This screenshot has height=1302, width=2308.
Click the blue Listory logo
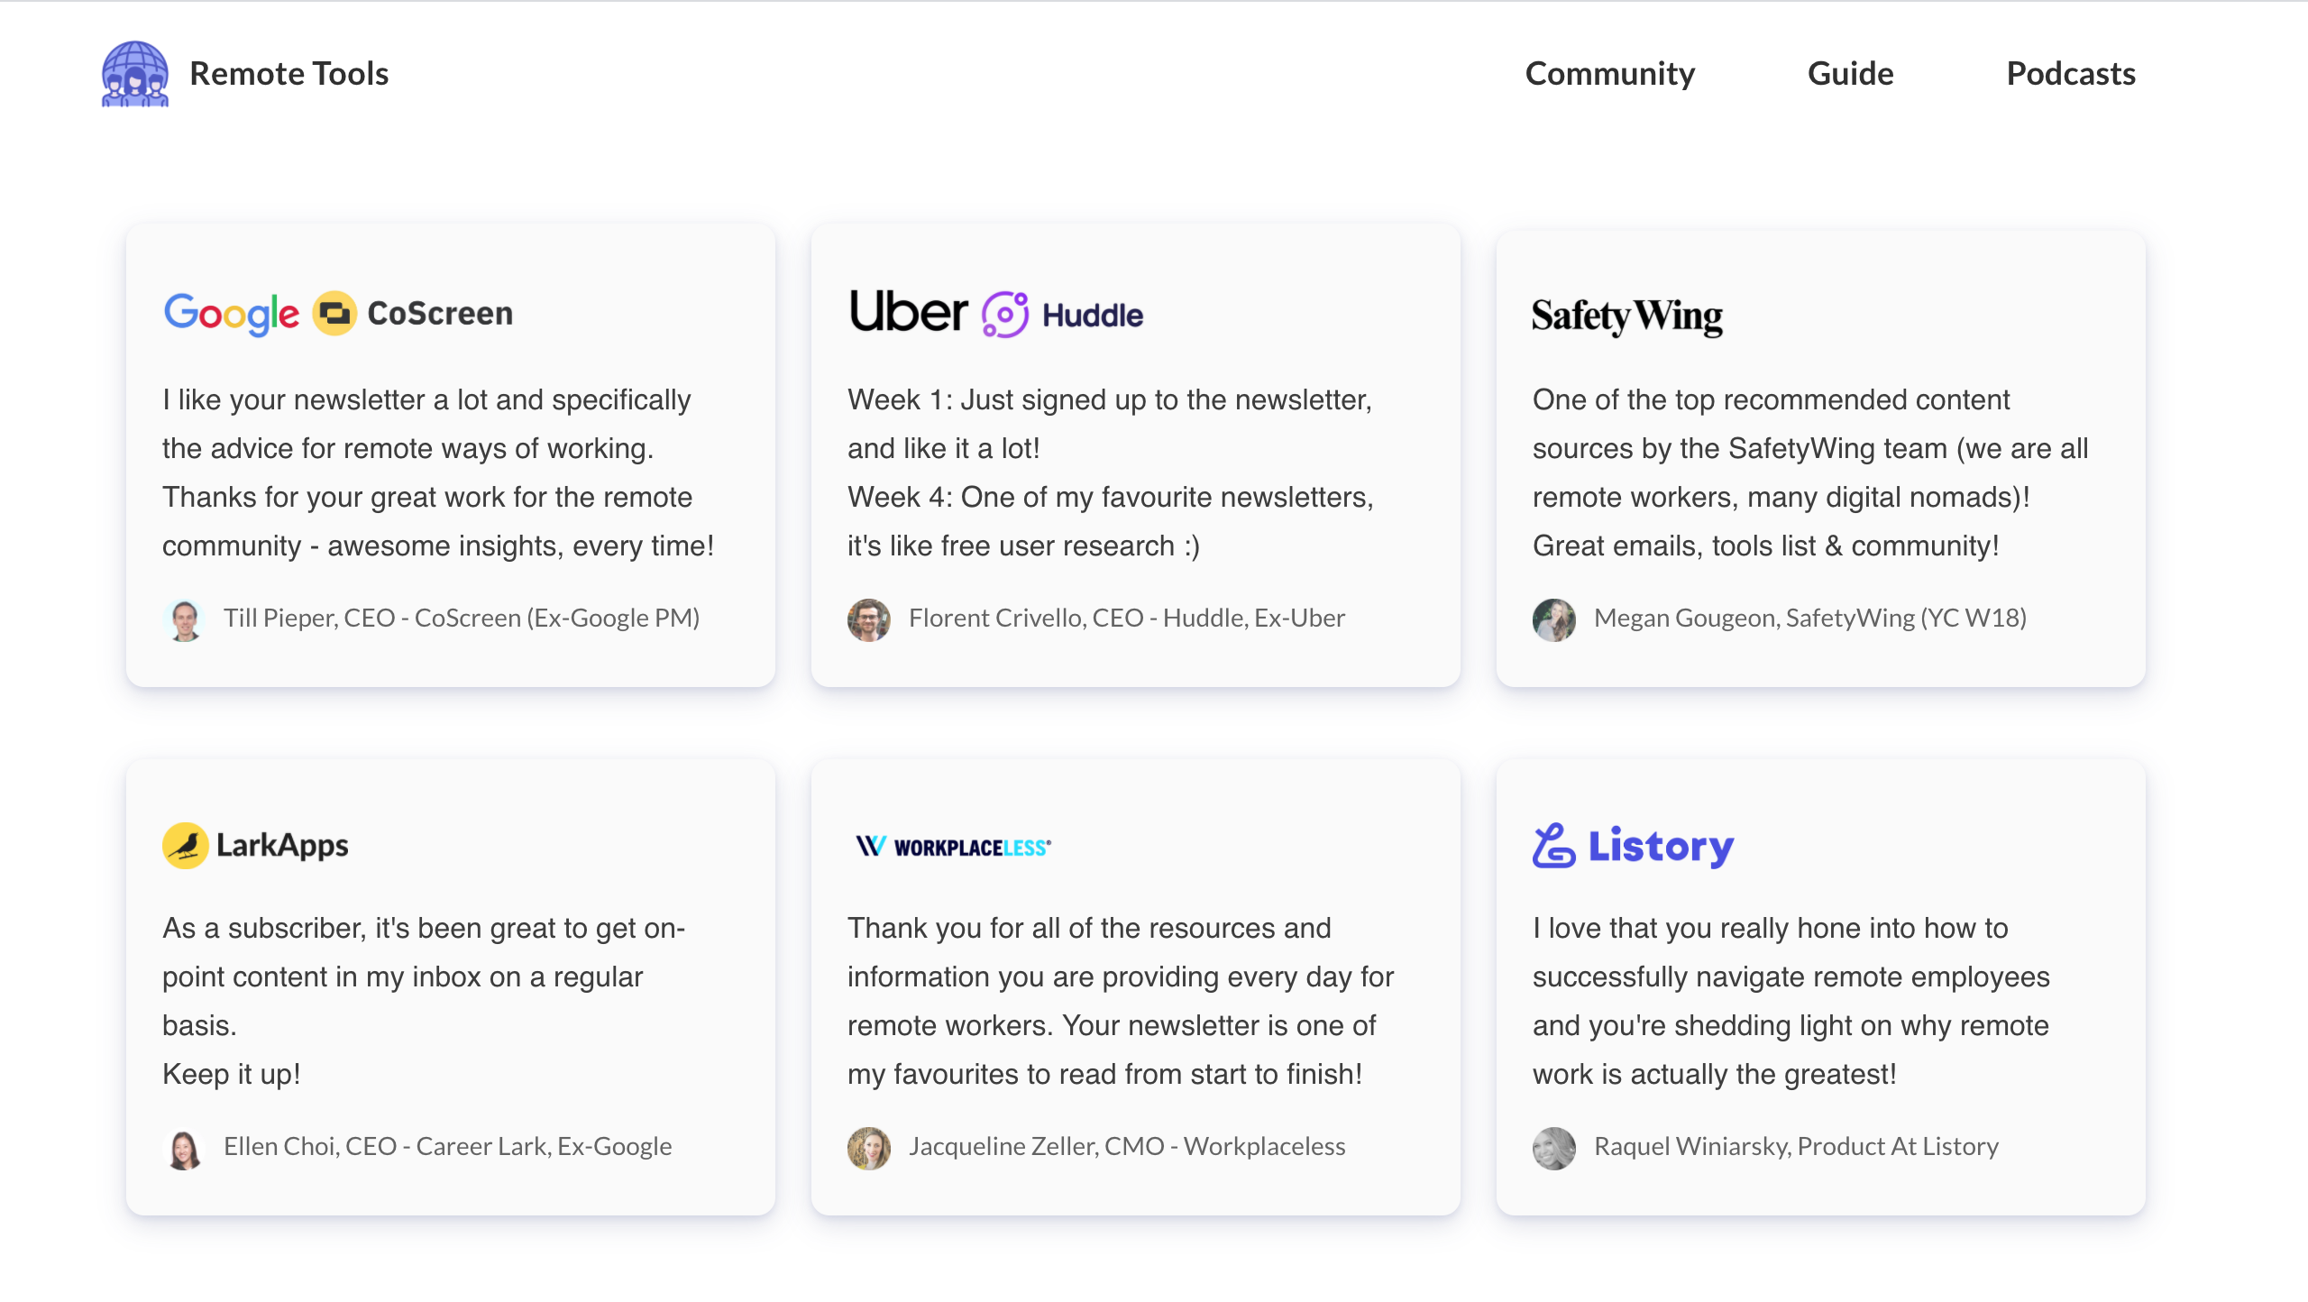click(1633, 846)
